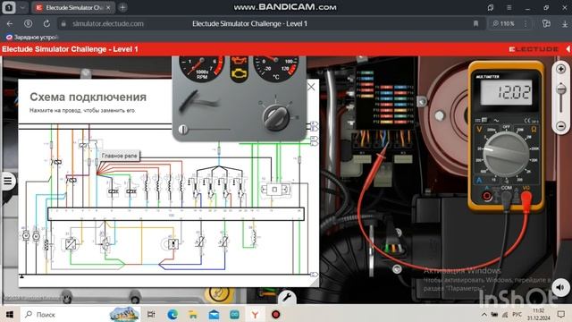Viewport: 572px width, 322px height.
Task: Expand the system tray hidden icons
Action: pyautogui.click(x=484, y=314)
